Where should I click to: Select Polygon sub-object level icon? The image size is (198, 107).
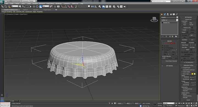pyautogui.click(x=172, y=43)
